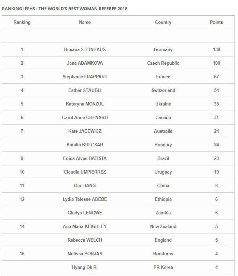Screen dimensions: 238x276
Task: Select the page title about IFFHS ranking
Action: coord(65,9)
